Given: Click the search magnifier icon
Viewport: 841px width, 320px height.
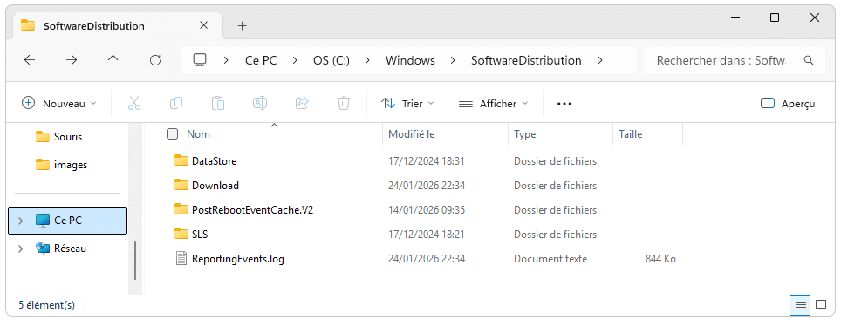Looking at the screenshot, I should point(809,60).
